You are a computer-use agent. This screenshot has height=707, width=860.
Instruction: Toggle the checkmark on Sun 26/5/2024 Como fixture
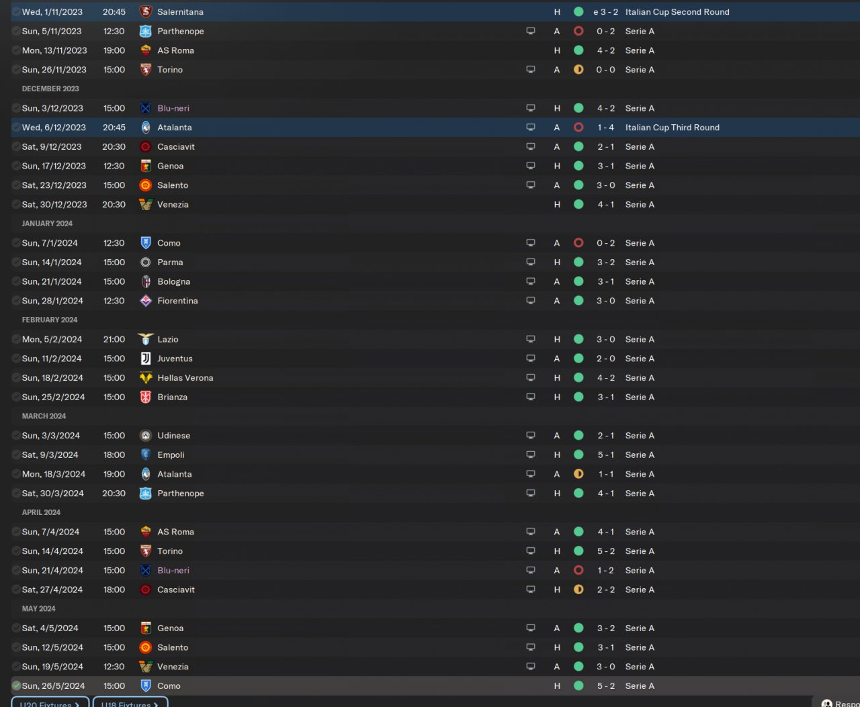(16, 686)
